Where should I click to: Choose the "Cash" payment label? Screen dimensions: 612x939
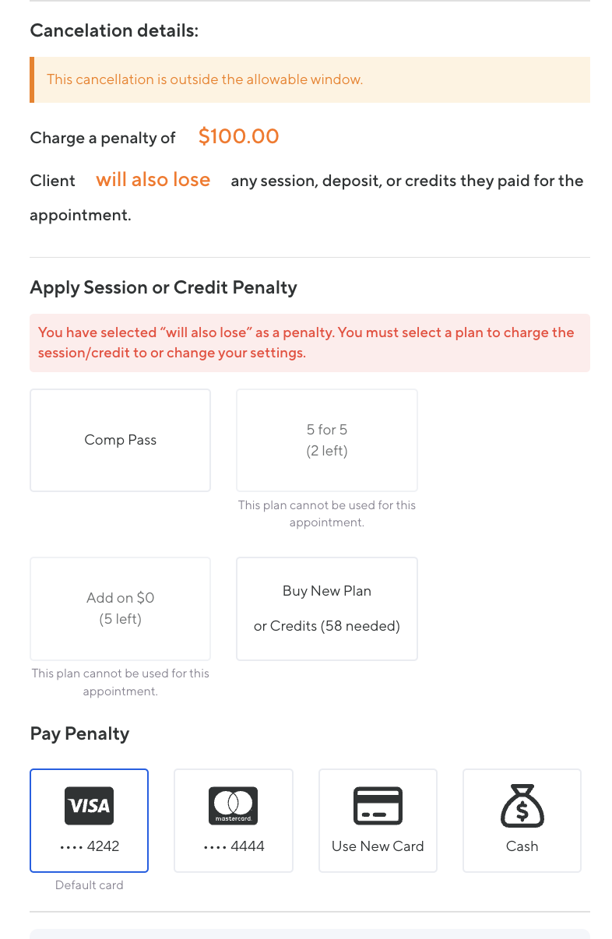tap(522, 846)
